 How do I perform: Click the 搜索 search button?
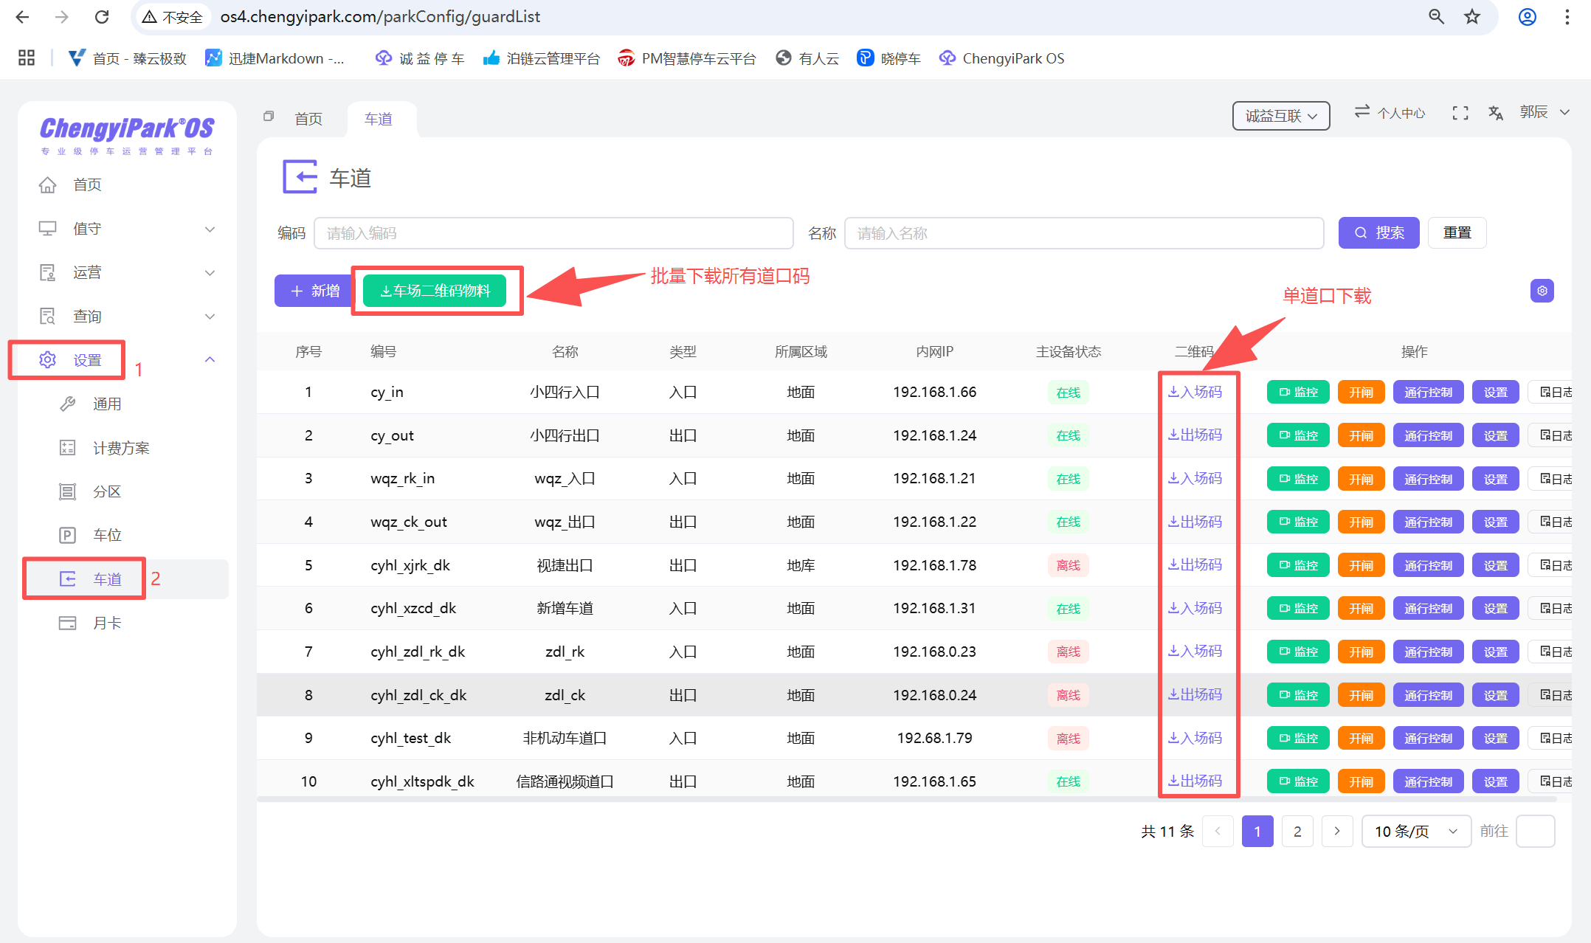1378,233
